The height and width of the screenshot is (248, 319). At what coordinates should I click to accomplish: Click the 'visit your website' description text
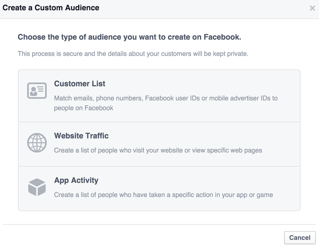pyautogui.click(x=158, y=150)
